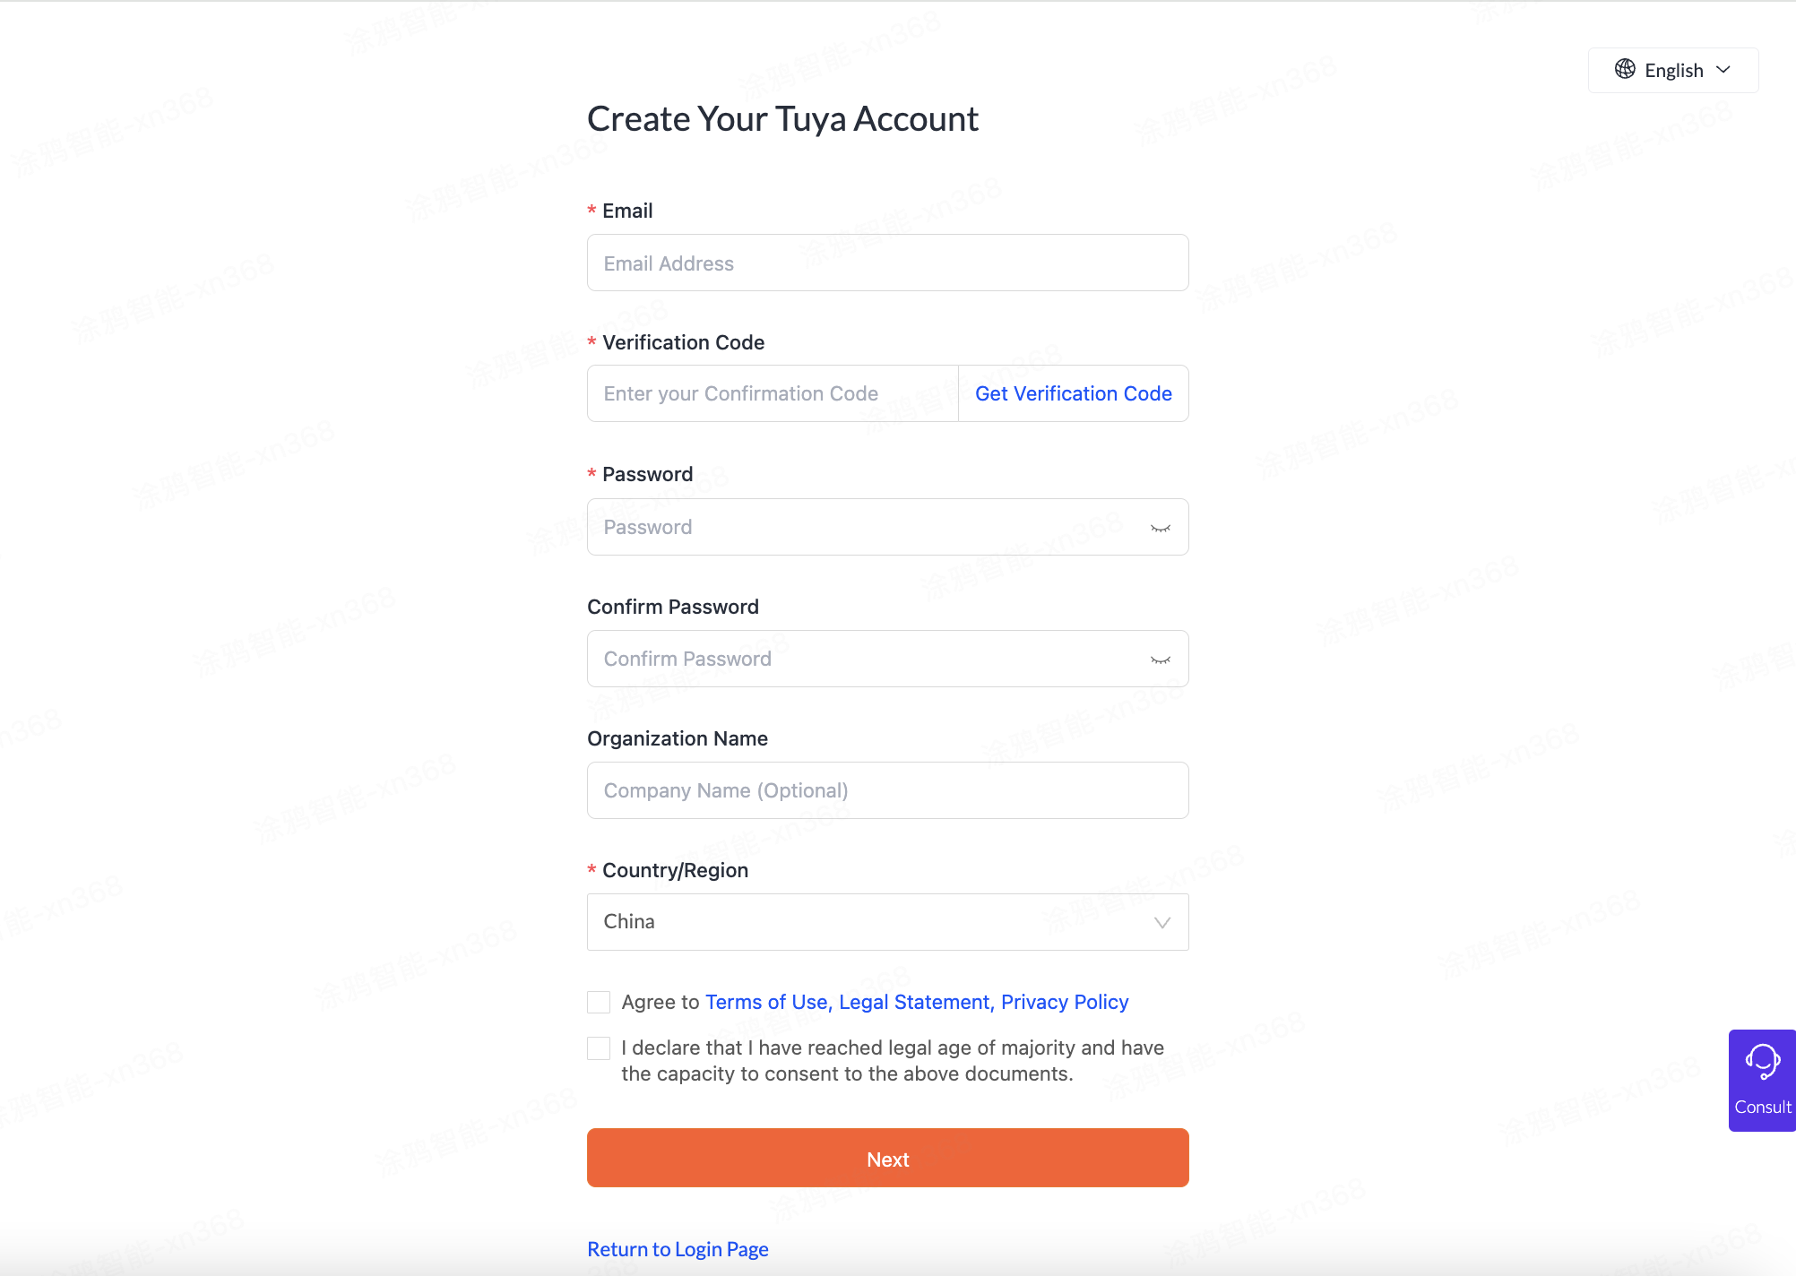Viewport: 1796px width, 1276px height.
Task: Open the English language dropdown
Action: click(x=1673, y=70)
